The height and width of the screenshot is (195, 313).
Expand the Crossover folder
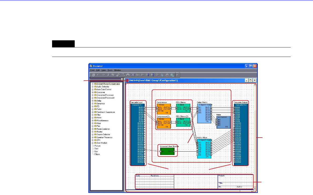[93, 92]
